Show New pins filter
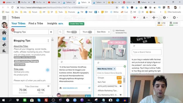Image resolution: width=183 pixels, height=103 pixels. (72, 32)
